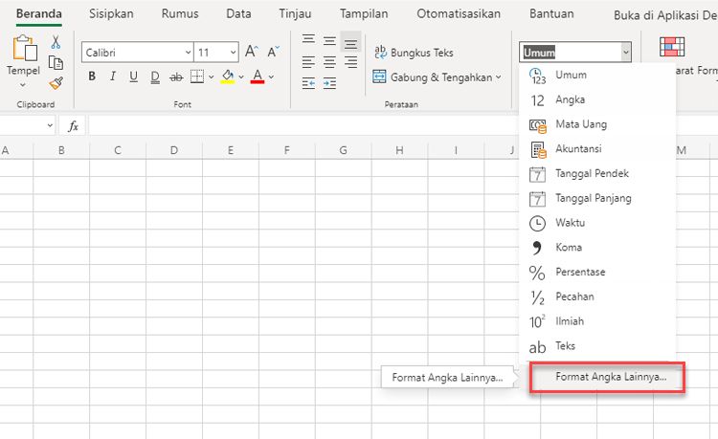This screenshot has width=718, height=439.
Task: Open the Otomatisasikan tab
Action: 459,14
